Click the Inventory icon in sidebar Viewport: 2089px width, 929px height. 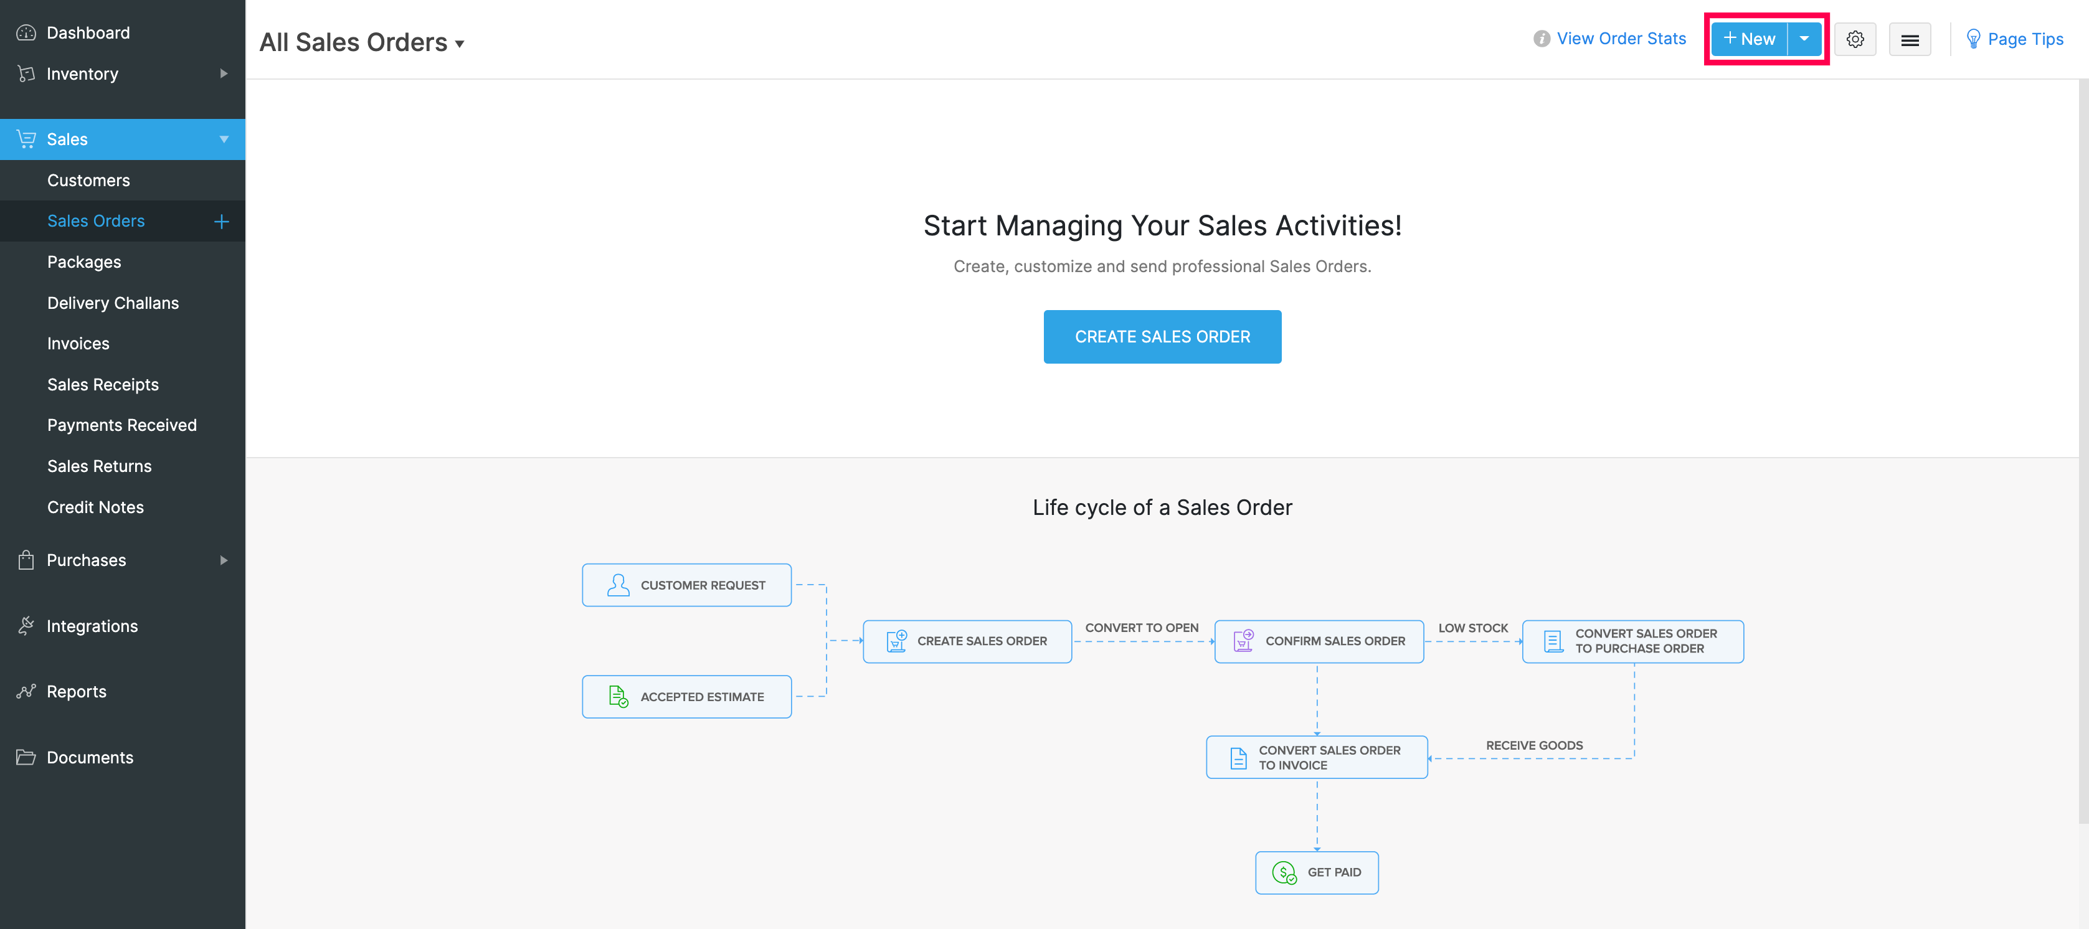pyautogui.click(x=27, y=73)
